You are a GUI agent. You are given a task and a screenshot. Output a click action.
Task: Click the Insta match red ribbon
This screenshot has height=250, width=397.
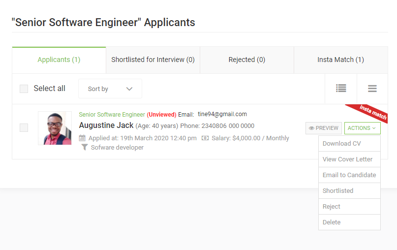click(369, 113)
